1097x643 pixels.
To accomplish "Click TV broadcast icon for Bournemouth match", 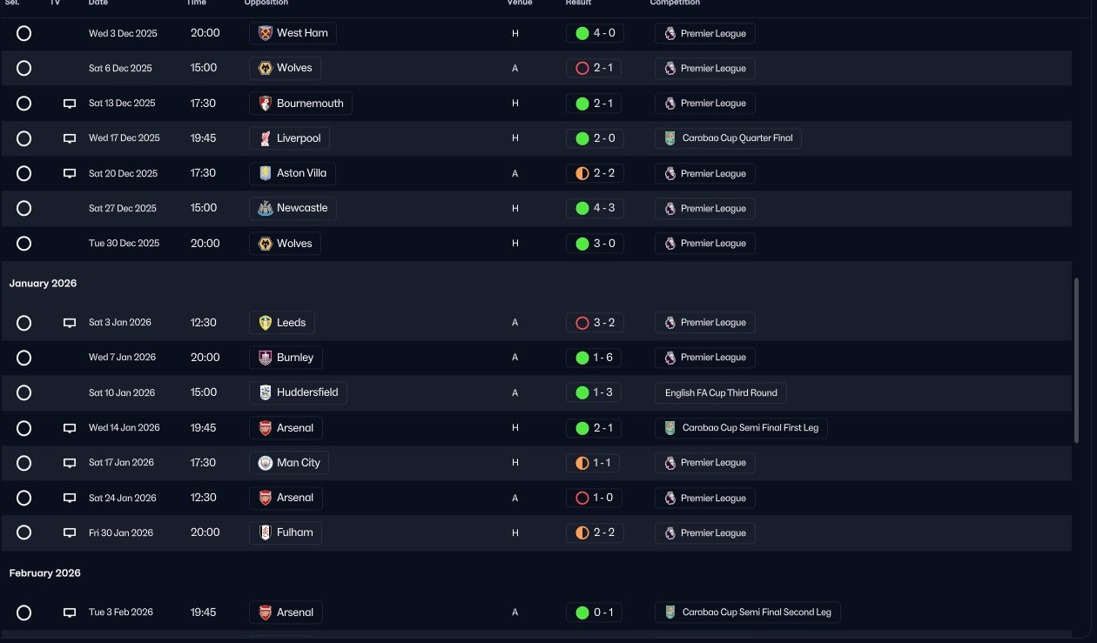I will pyautogui.click(x=70, y=104).
